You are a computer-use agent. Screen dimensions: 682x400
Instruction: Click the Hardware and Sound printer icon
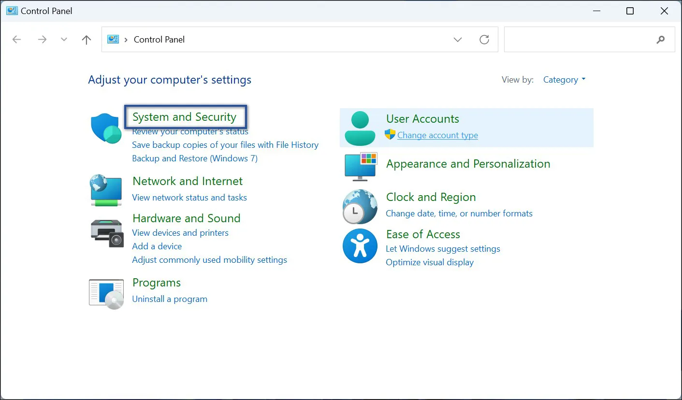pyautogui.click(x=107, y=232)
